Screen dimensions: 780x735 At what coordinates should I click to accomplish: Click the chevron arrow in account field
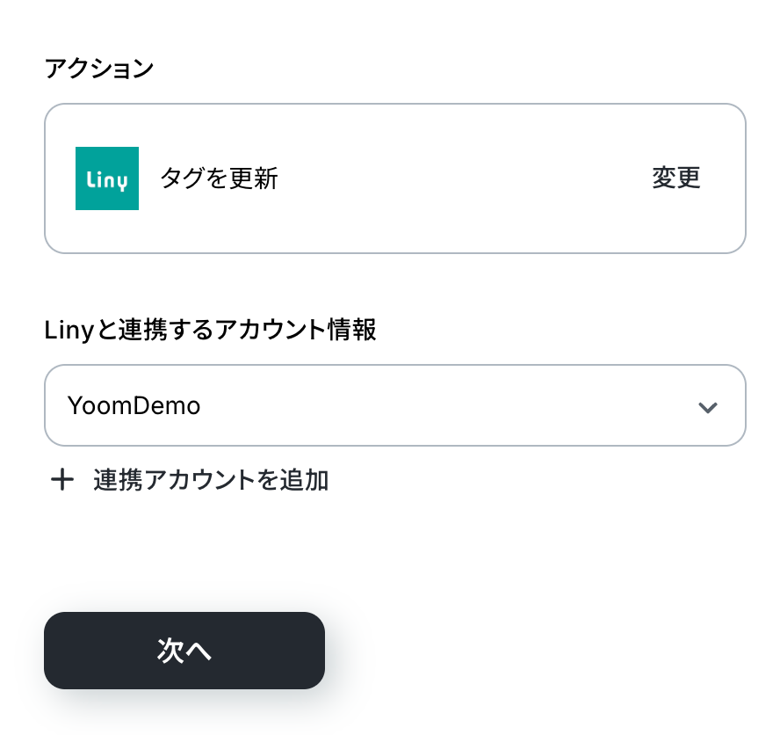click(707, 407)
